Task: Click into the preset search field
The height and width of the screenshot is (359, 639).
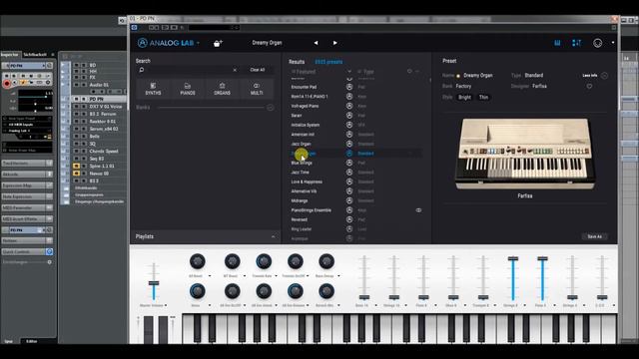Action: coord(189,70)
